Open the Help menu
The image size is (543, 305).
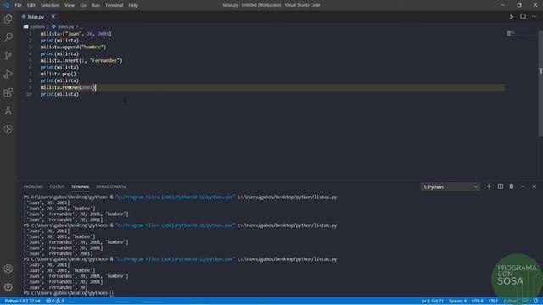pos(133,5)
